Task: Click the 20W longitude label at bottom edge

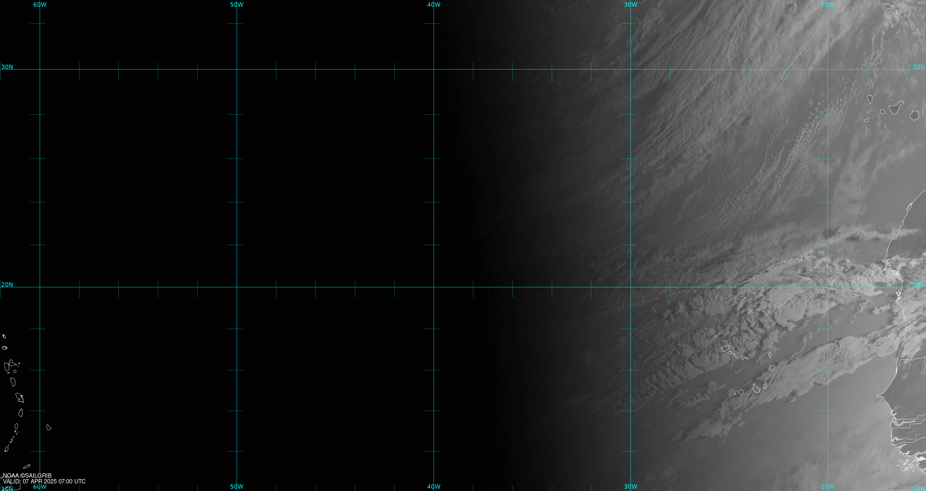Action: [828, 487]
